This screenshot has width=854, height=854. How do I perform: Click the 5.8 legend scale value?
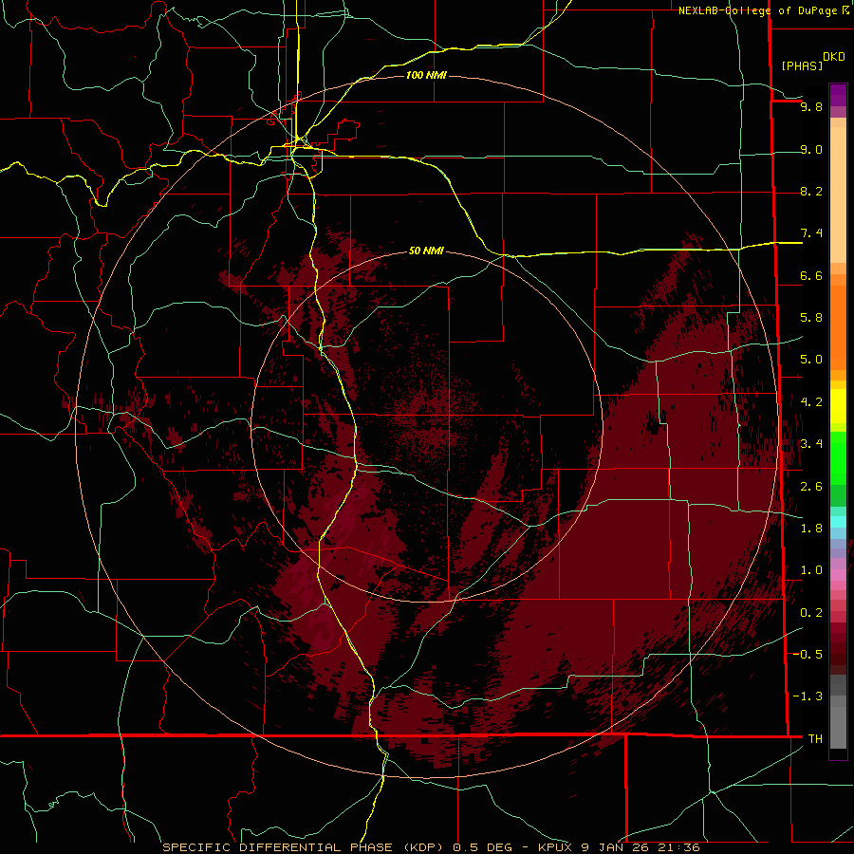click(x=811, y=318)
